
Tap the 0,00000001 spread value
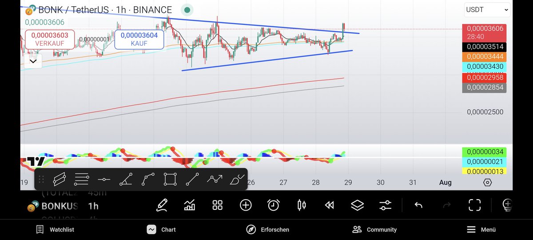pos(94,39)
